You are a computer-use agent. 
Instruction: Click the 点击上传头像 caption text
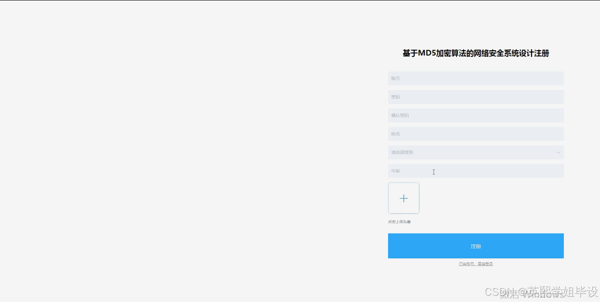point(400,222)
